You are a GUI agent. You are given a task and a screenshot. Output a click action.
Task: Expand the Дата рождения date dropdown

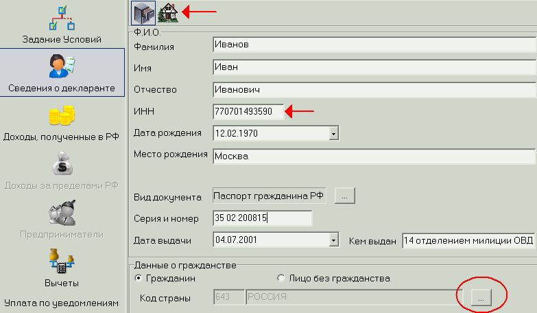click(333, 133)
